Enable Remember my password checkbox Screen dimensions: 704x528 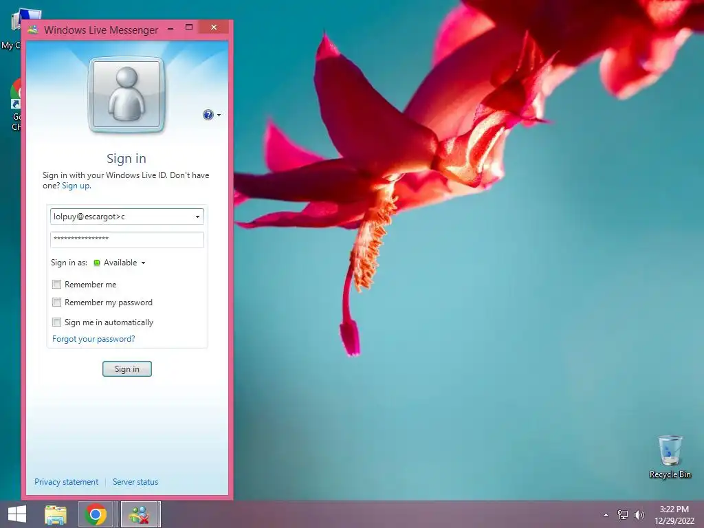pyautogui.click(x=56, y=302)
